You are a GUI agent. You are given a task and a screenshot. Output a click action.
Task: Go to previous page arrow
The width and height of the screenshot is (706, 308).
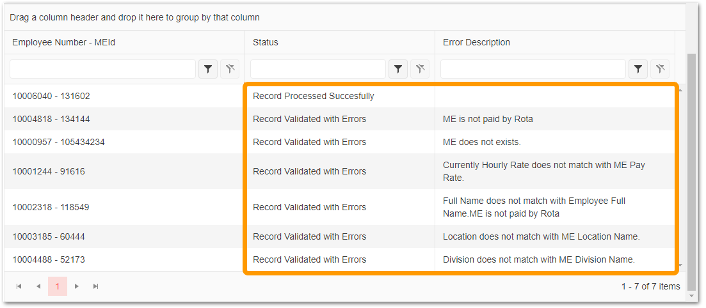coord(38,286)
